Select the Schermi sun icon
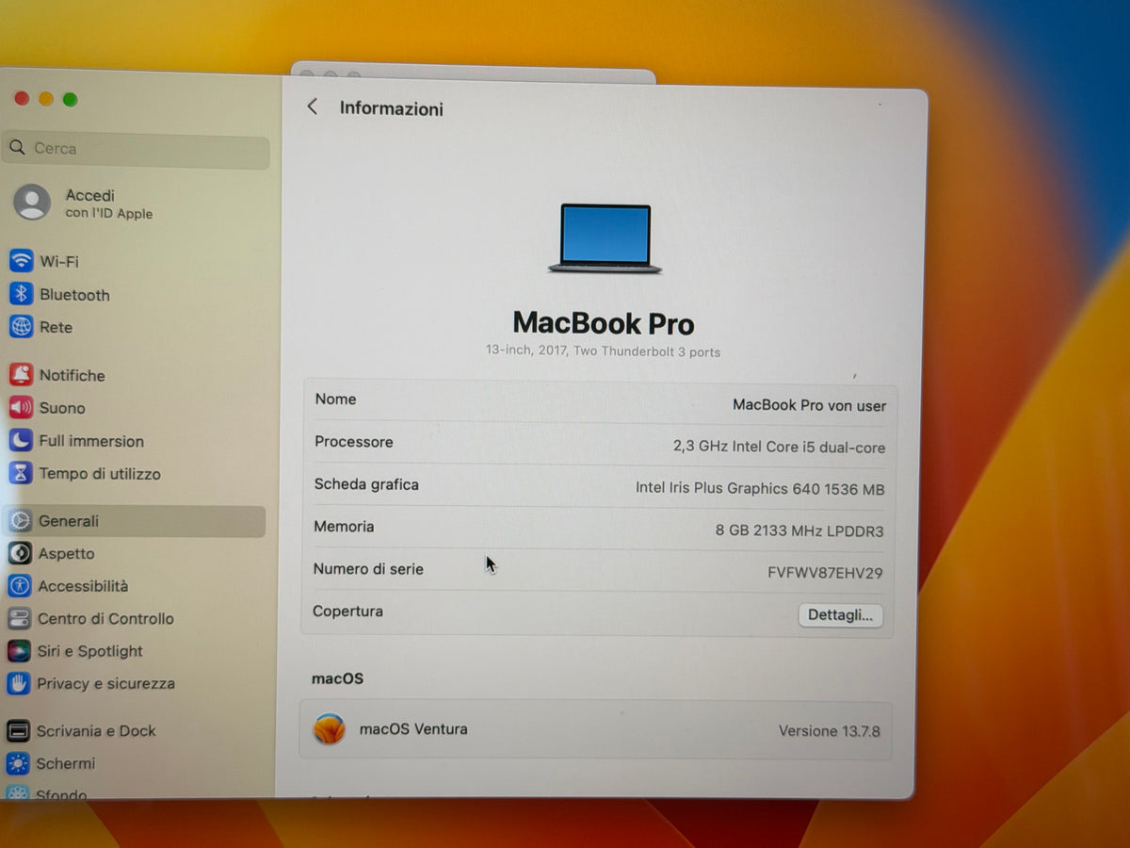 point(18,763)
